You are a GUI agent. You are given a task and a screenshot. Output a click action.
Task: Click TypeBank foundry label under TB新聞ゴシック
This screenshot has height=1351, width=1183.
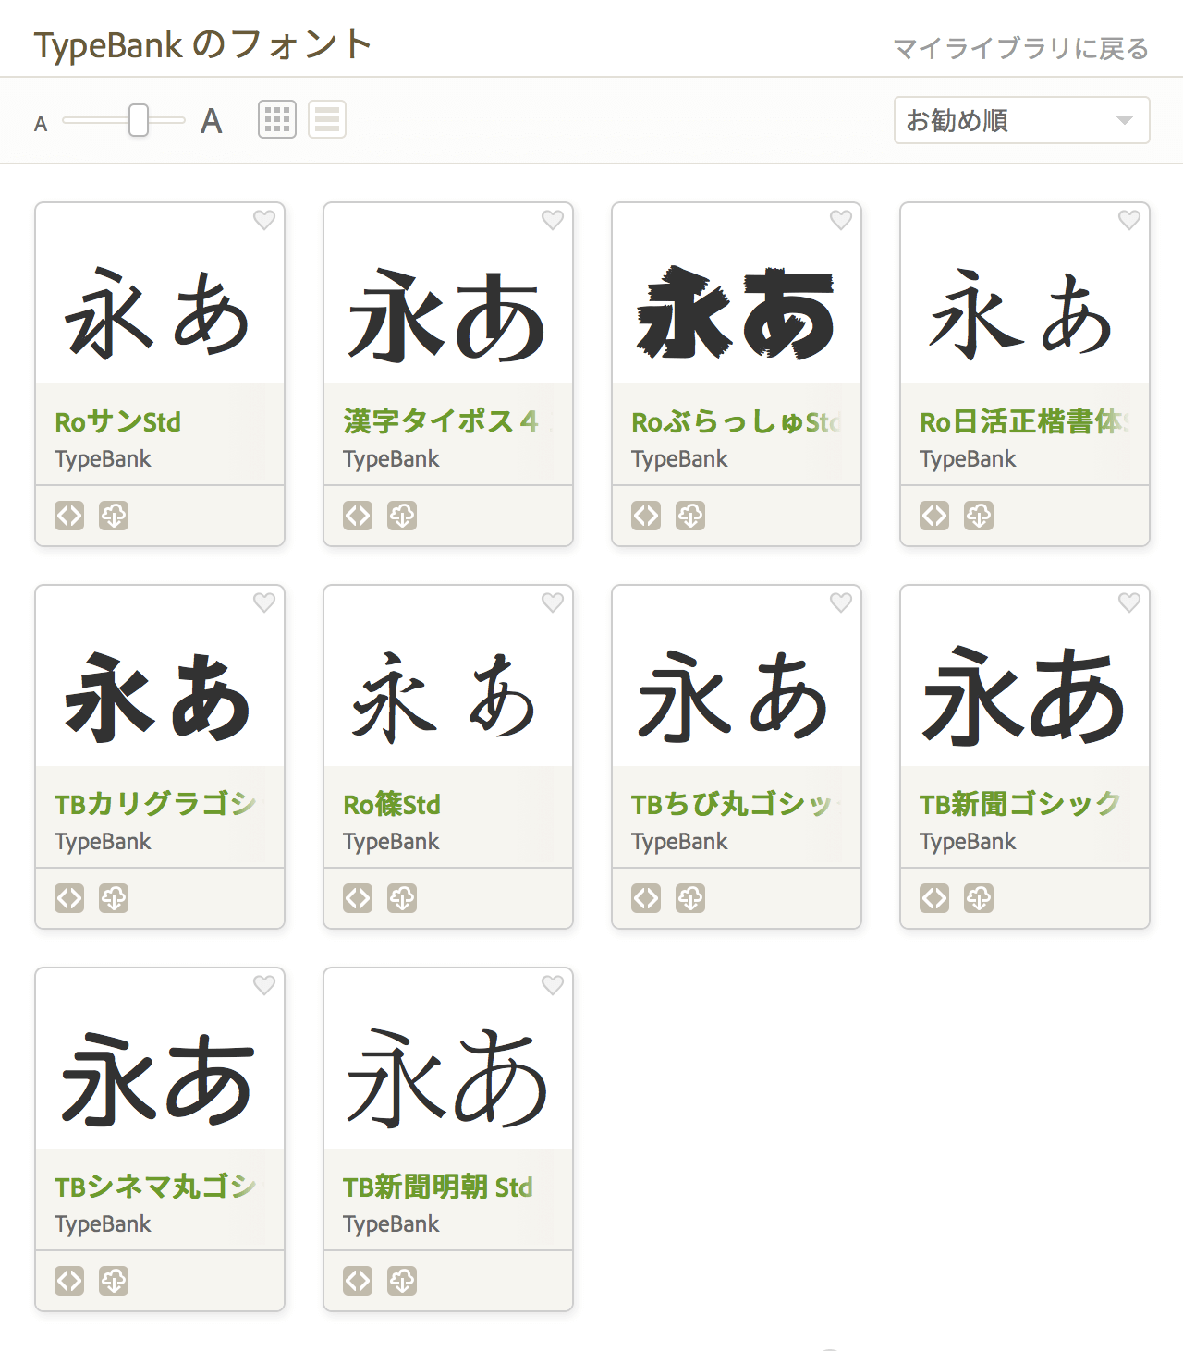point(968,842)
